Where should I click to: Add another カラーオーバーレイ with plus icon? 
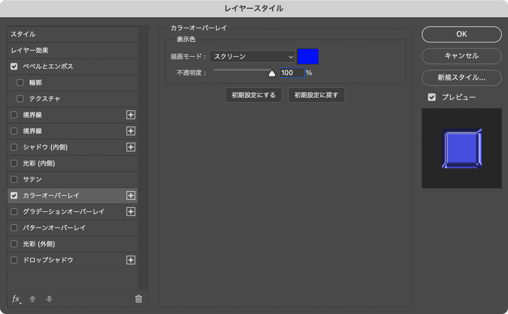(x=131, y=195)
